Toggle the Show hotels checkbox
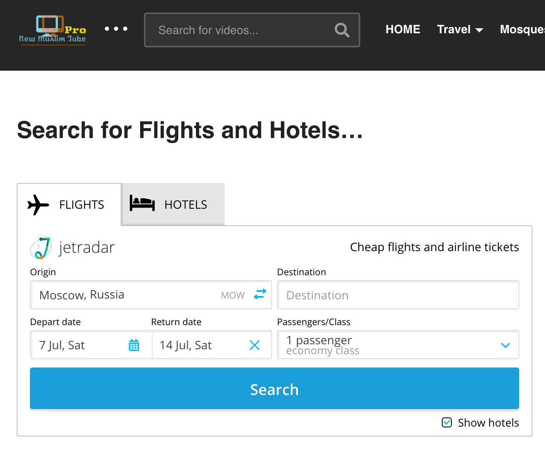 447,423
